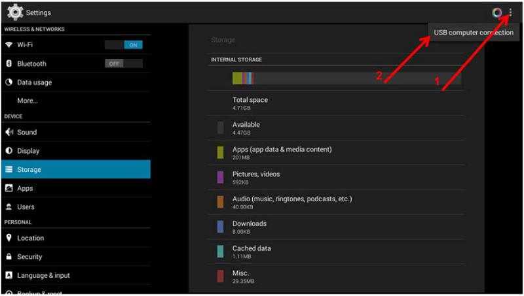
Task: Open Location settings
Action: (x=30, y=238)
